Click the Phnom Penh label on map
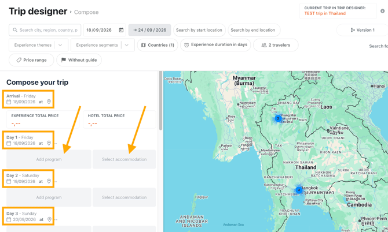Viewport: 388px width, 232px height. click(374, 219)
